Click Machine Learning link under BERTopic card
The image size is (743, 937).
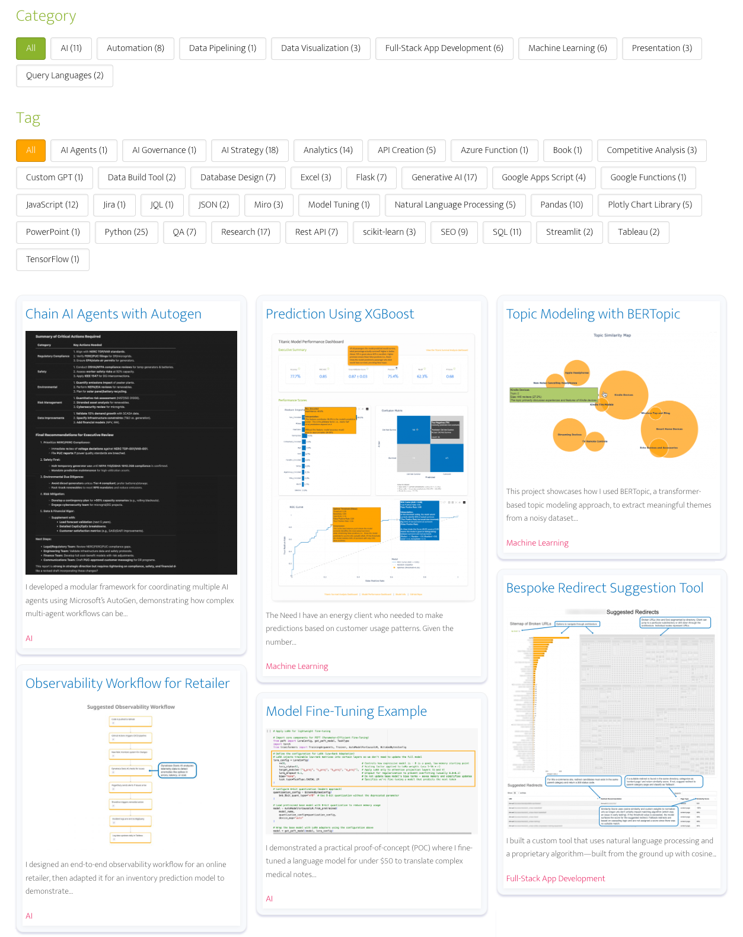(537, 543)
